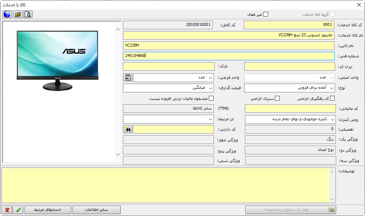Click the توضیحات scroll down arrow

(332, 199)
